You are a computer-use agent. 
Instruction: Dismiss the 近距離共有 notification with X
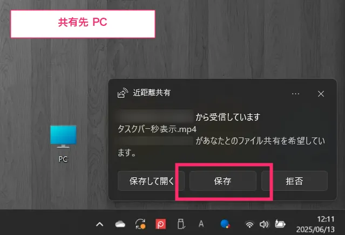[x=321, y=94]
